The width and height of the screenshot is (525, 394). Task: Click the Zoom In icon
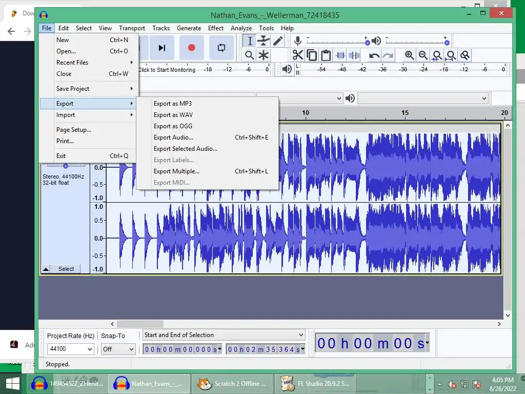[409, 55]
